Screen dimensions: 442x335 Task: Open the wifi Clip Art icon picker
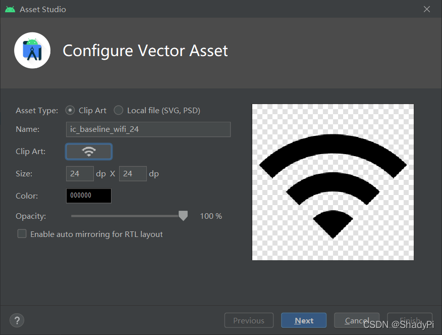[89, 152]
